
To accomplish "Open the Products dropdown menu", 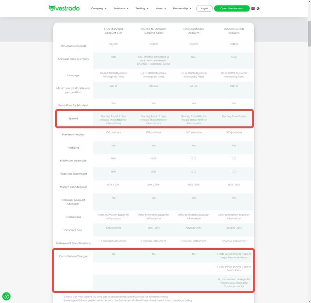I will 121,8.
